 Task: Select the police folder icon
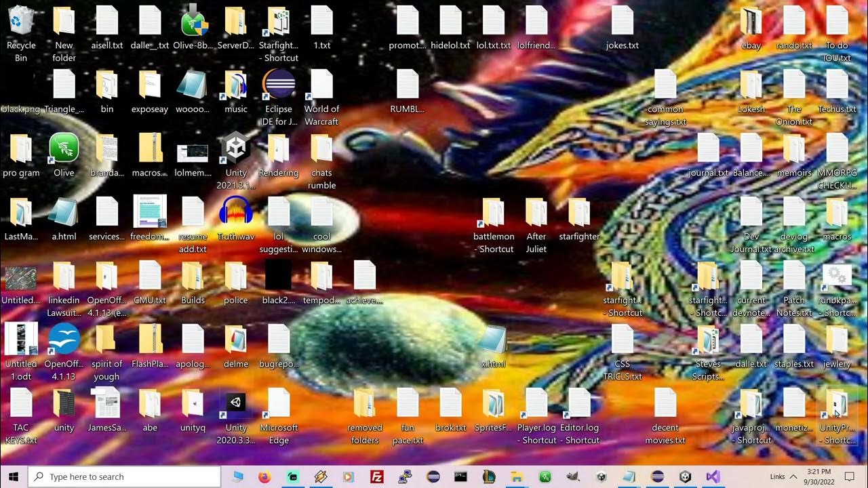235,276
